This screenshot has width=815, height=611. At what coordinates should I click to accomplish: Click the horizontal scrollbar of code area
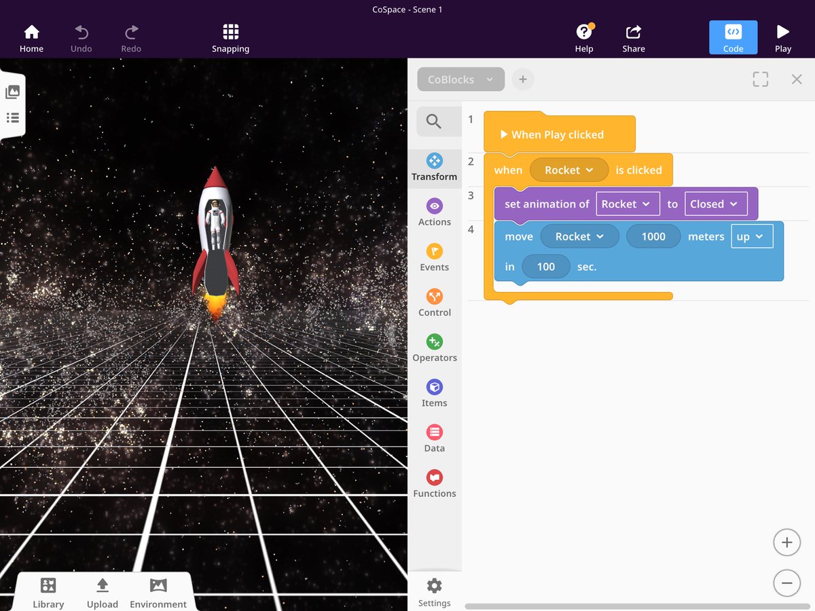(x=637, y=606)
